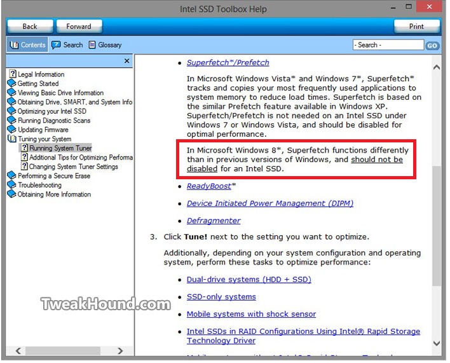Viewport: 450px width, 363px height.
Task: Click the contents pane horizontal scrollbar thumb
Action: click(63, 351)
